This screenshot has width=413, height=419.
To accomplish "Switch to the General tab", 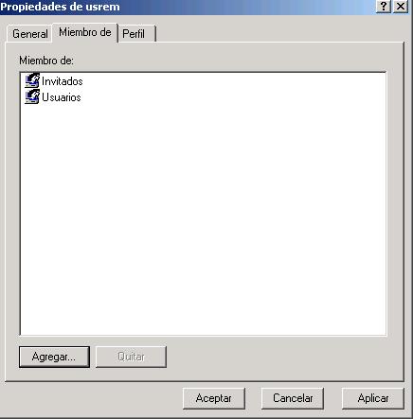I will point(29,34).
